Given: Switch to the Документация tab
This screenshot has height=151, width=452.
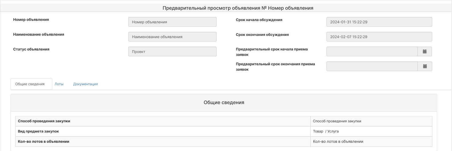Looking at the screenshot, I should pyautogui.click(x=85, y=84).
